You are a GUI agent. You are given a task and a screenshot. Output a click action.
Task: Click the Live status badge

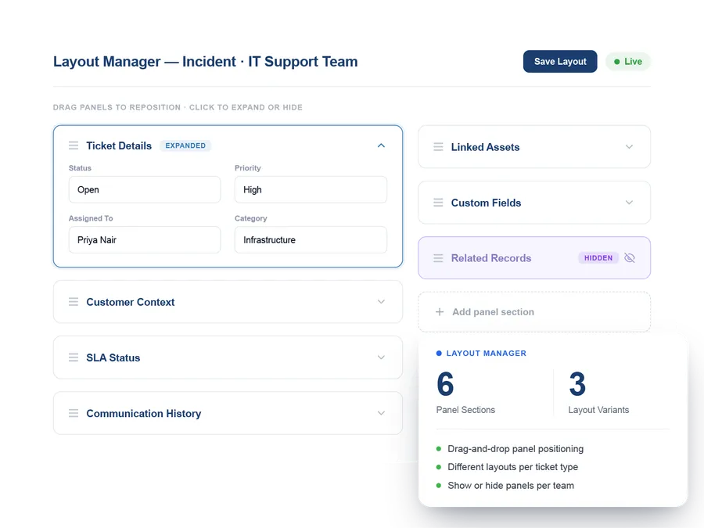coord(627,62)
